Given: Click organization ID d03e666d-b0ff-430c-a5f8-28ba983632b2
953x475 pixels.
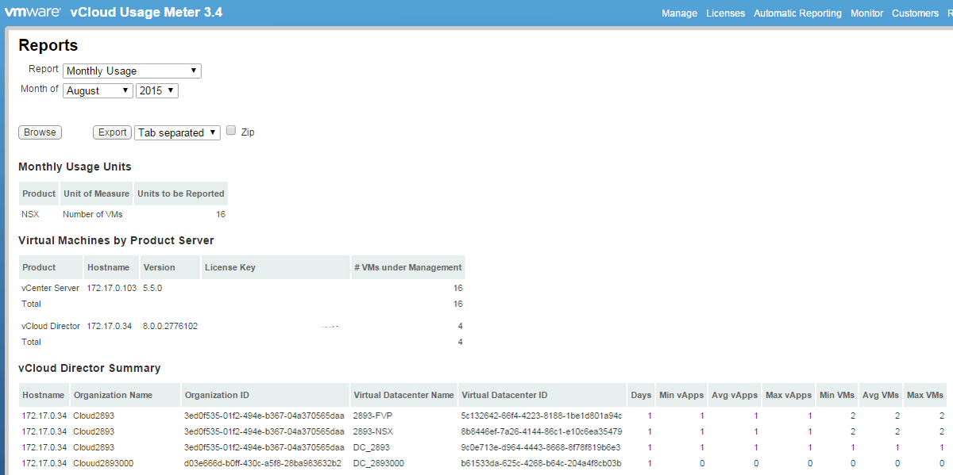Looking at the screenshot, I should [263, 463].
